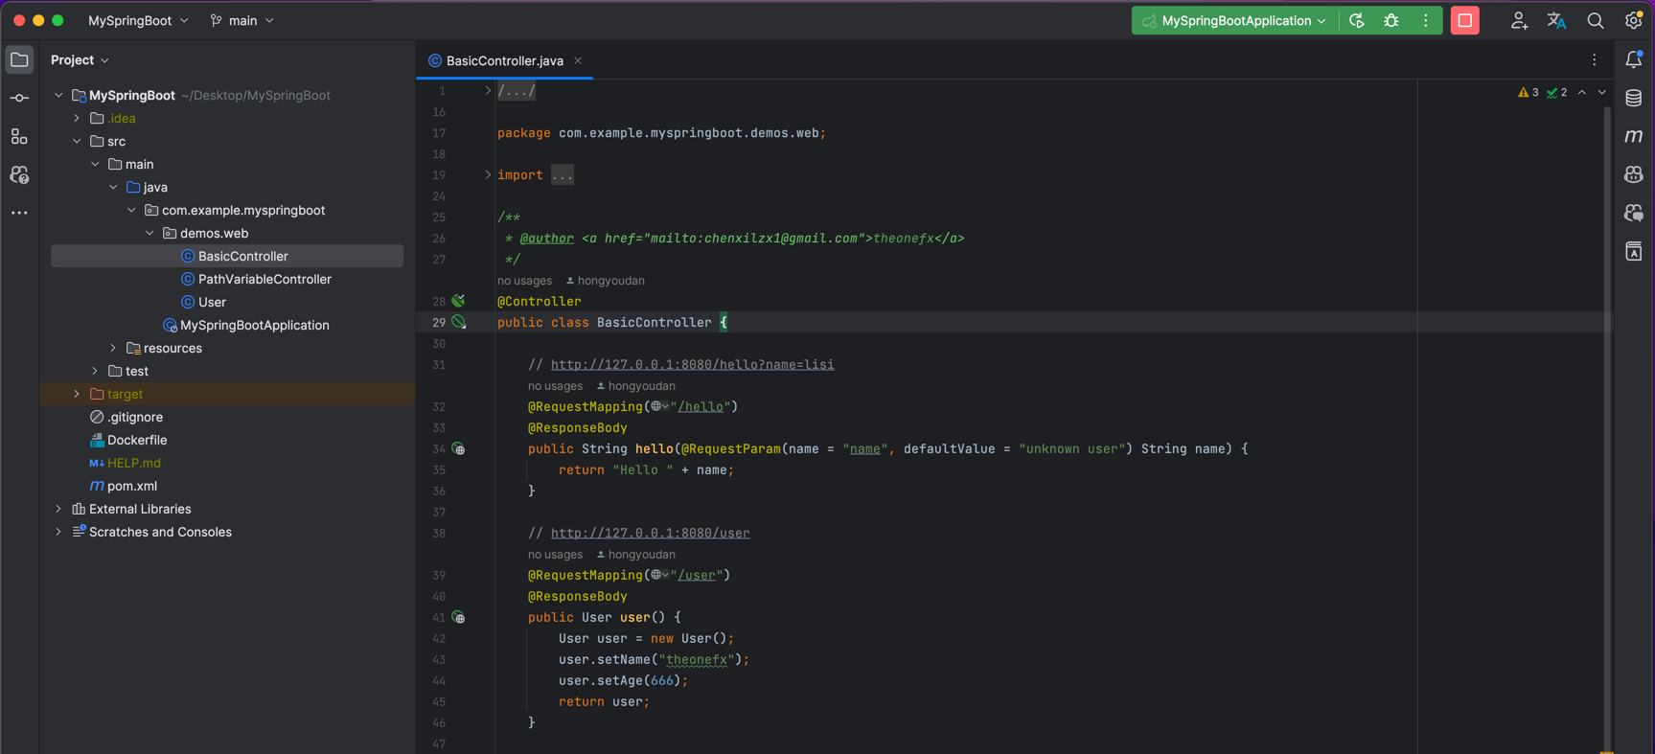
Task: Select the BasicController.java editor tab
Action: (x=504, y=60)
